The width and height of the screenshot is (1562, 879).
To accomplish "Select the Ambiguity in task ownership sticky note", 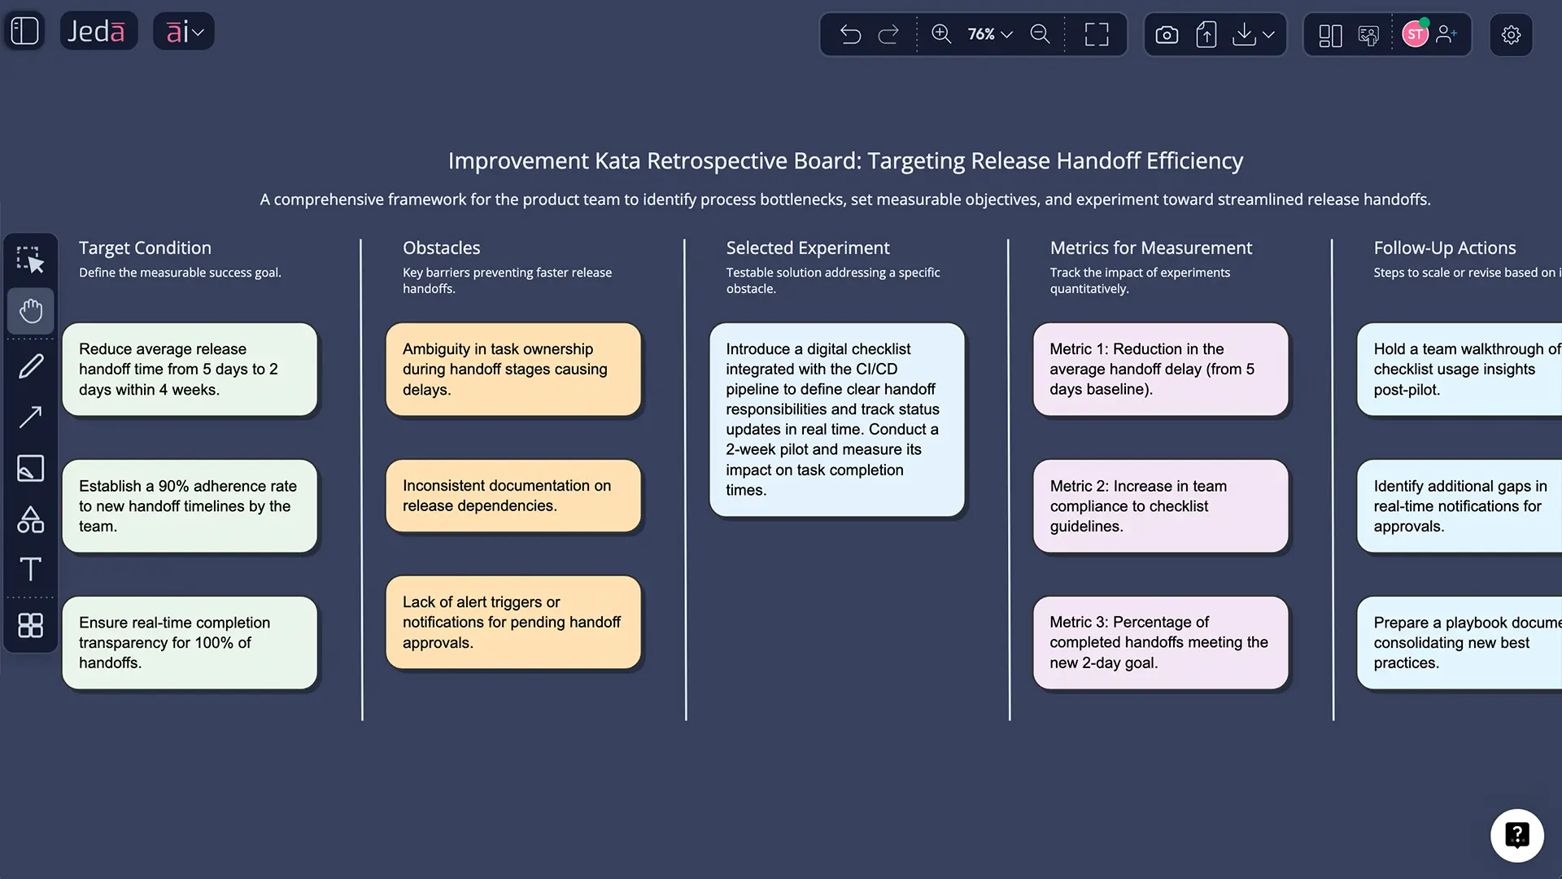I will click(x=513, y=369).
